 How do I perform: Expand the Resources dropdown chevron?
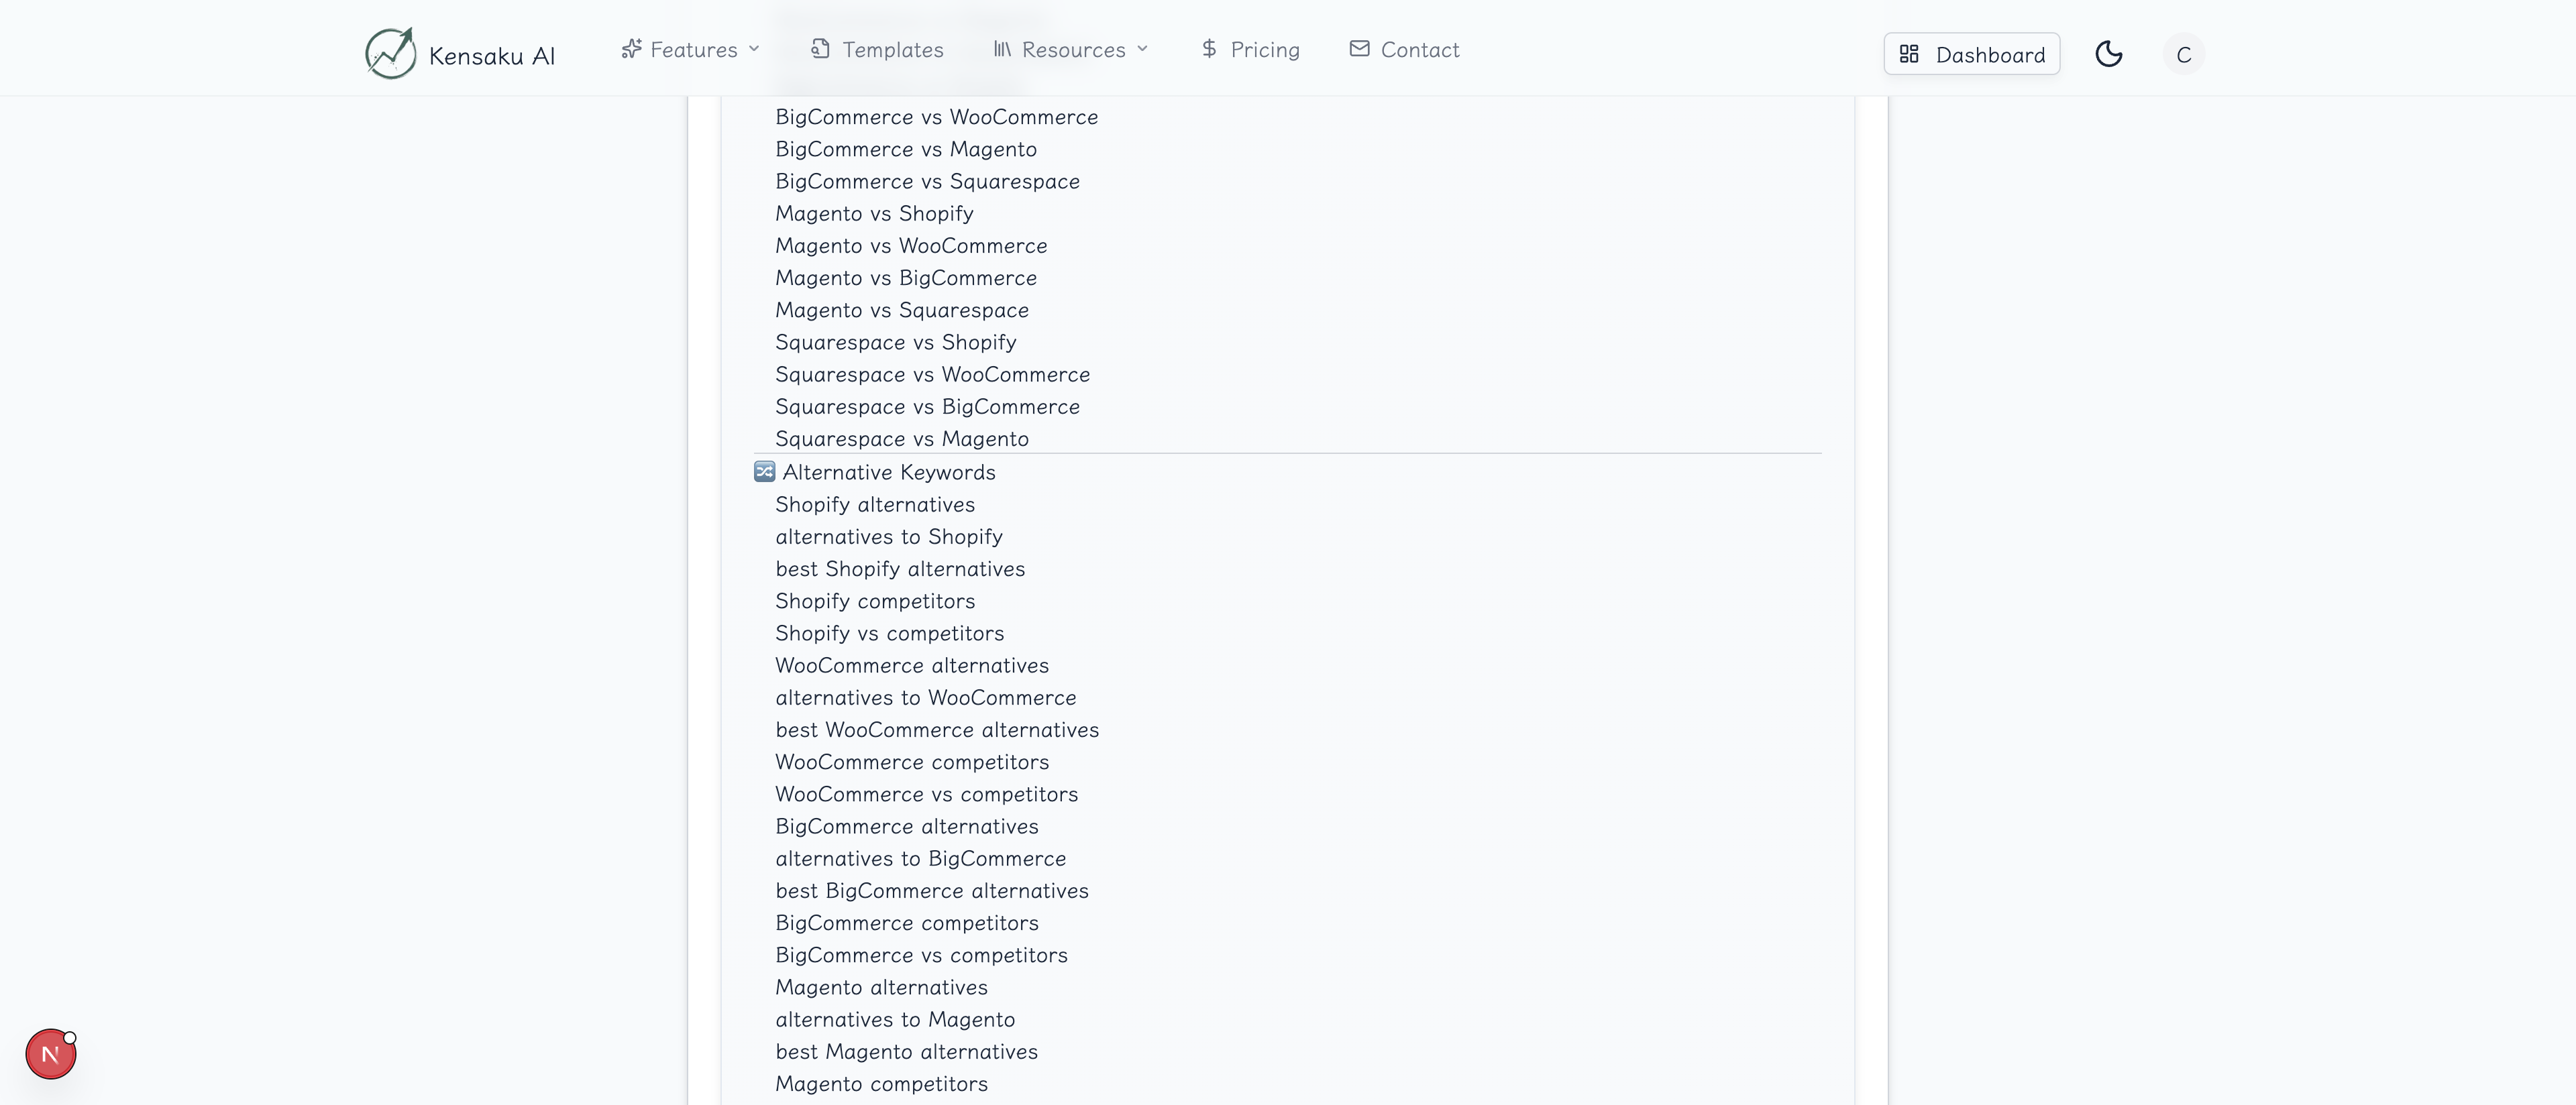1142,49
